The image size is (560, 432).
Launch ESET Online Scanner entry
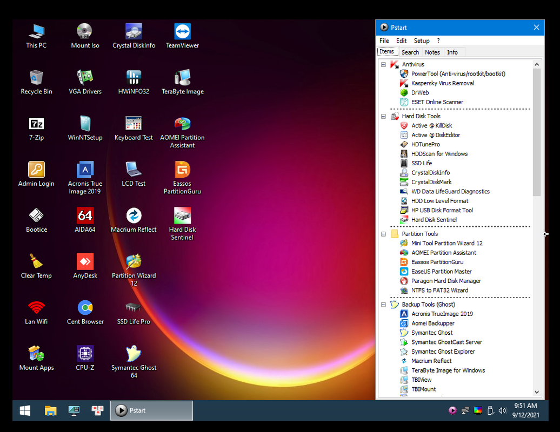[432, 102]
